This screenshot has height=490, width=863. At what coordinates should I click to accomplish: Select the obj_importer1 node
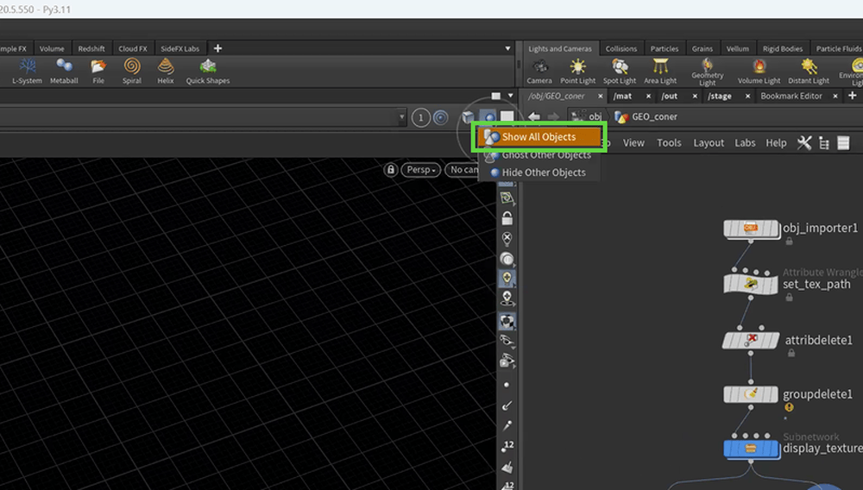pos(750,228)
